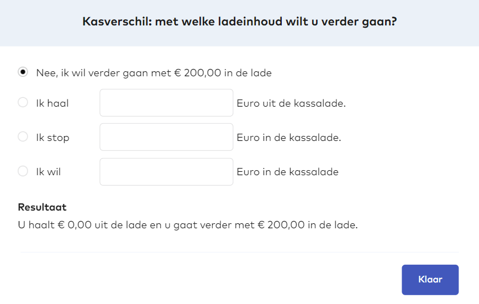Select the 'Ik haal' radio button
The image size is (479, 304).
tap(23, 102)
